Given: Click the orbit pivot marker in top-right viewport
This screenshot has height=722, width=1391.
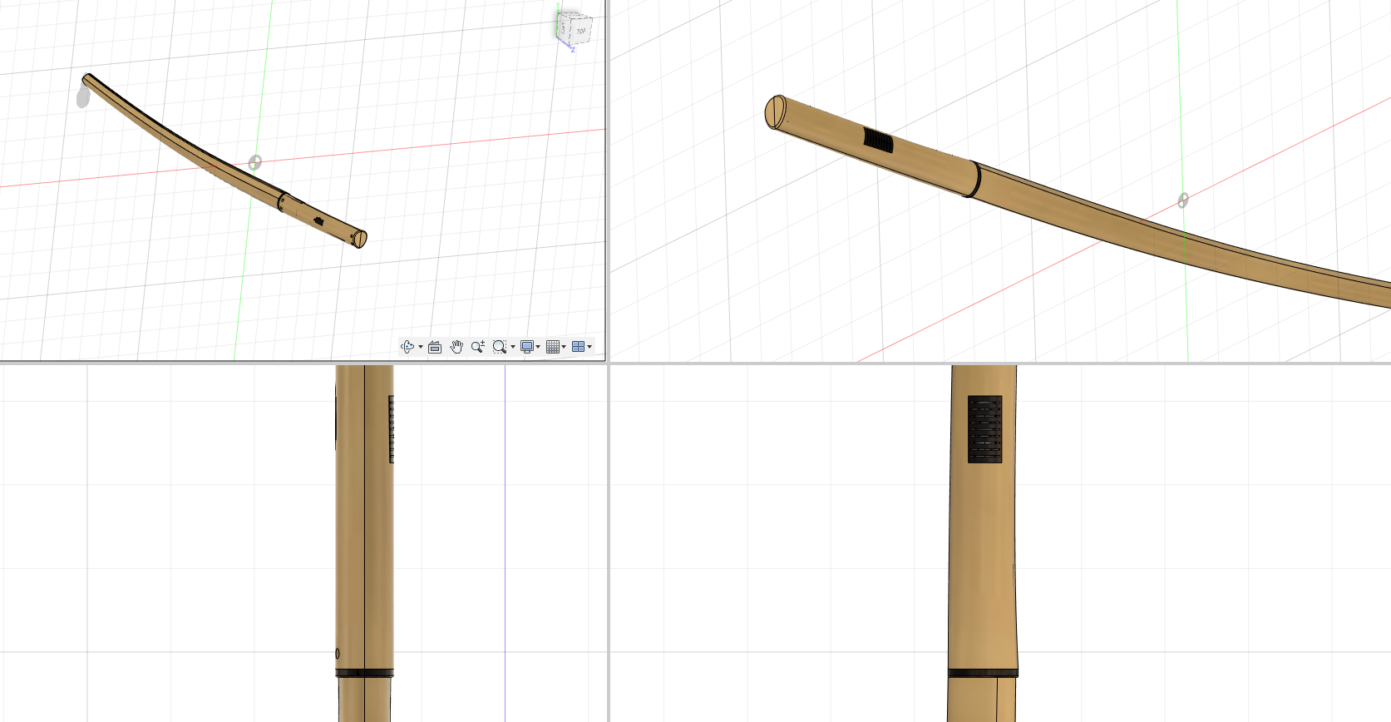Looking at the screenshot, I should click(1183, 200).
